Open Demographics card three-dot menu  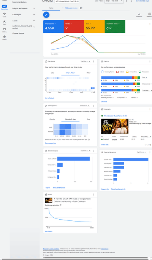tap(94, 105)
